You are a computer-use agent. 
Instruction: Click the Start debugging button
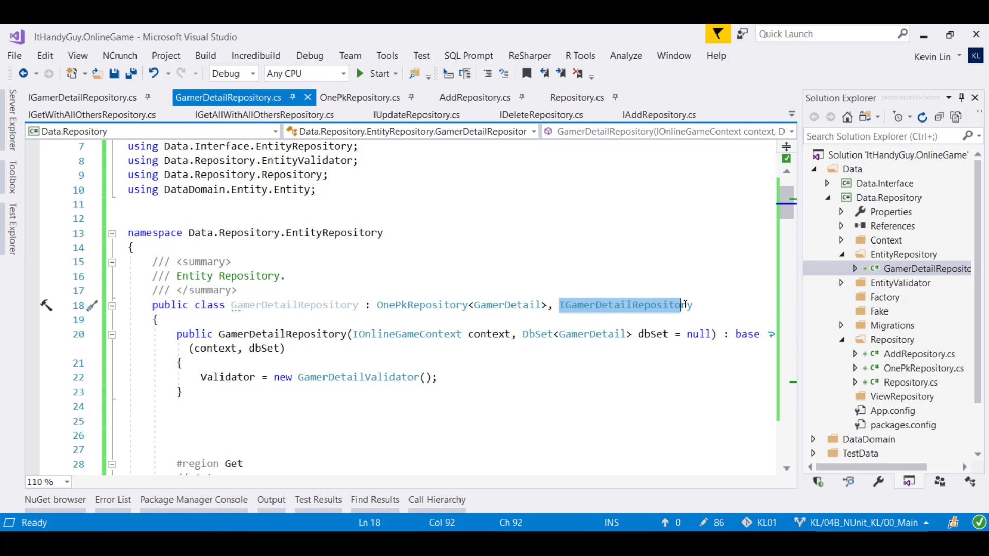pyautogui.click(x=374, y=74)
